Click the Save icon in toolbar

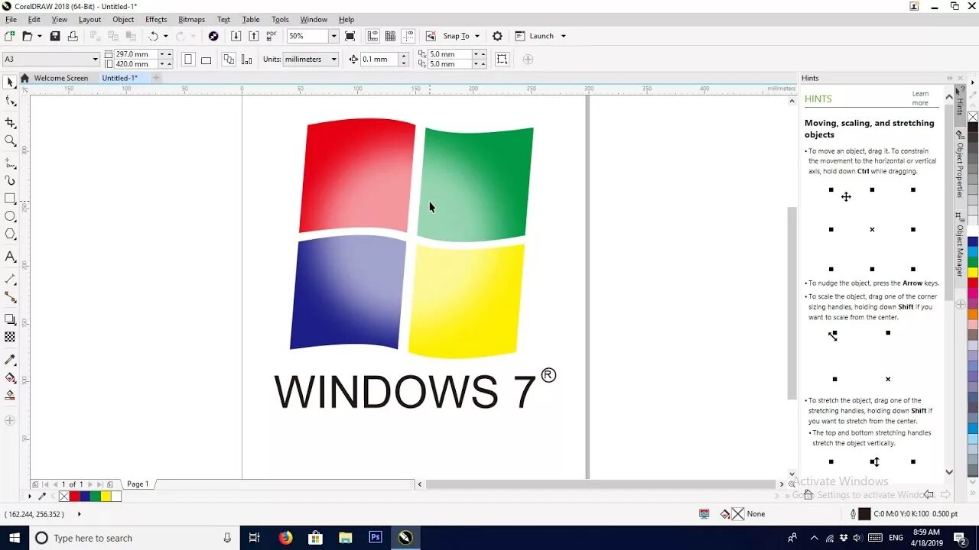tap(55, 36)
